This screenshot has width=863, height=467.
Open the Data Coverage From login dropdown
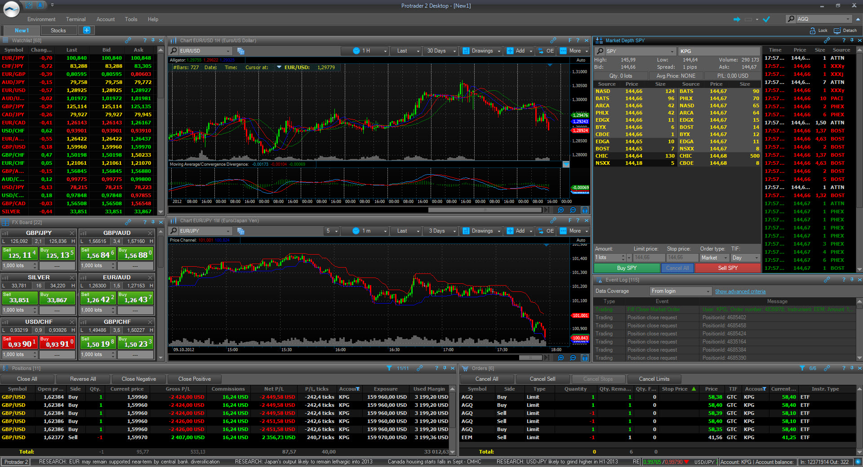681,291
